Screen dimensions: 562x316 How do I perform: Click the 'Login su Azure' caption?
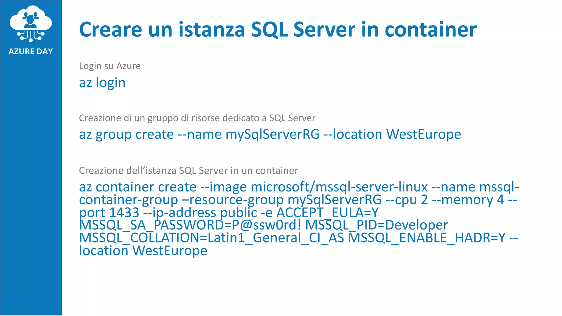tap(110, 66)
